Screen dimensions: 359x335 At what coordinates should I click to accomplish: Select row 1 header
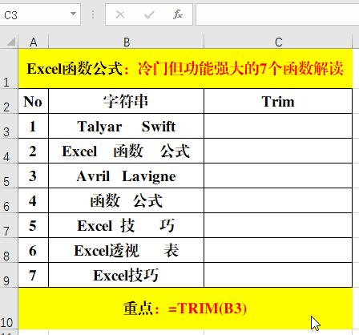[x=9, y=69]
